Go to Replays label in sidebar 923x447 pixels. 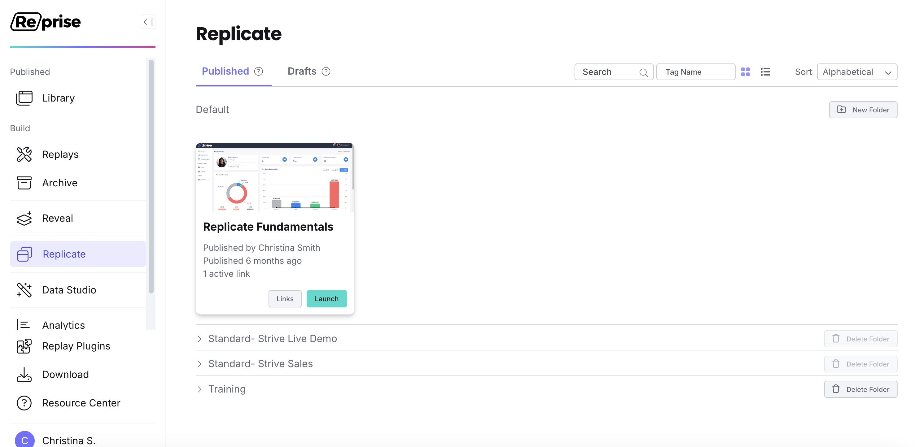tap(60, 154)
